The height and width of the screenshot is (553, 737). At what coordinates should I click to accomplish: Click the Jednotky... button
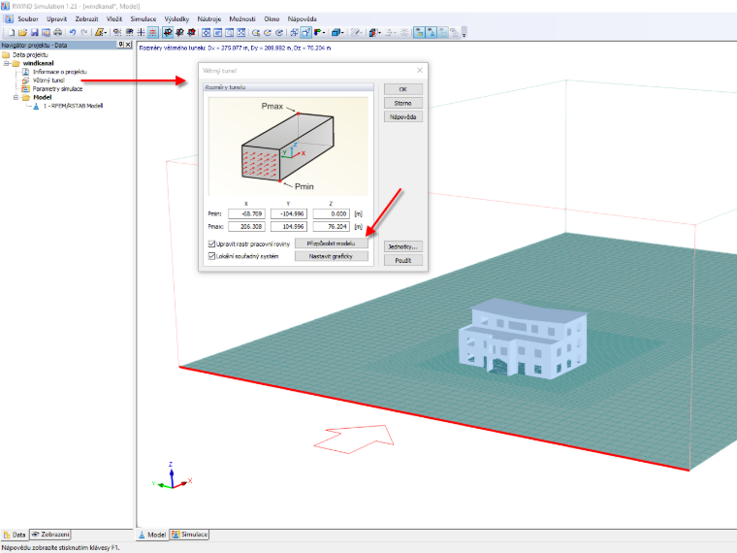[402, 246]
